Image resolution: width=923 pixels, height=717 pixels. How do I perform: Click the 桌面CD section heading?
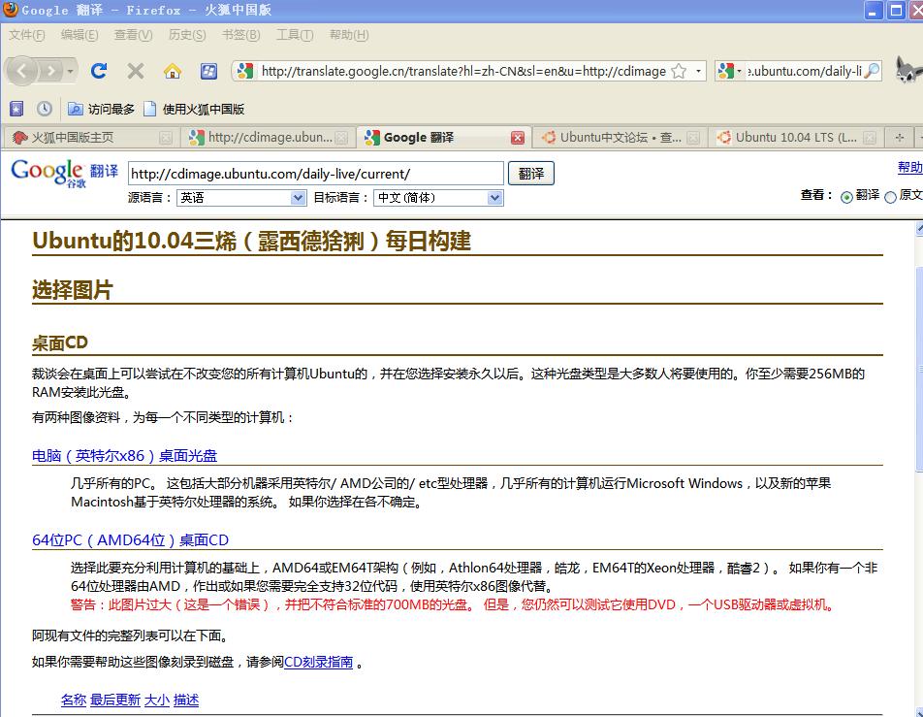point(59,342)
